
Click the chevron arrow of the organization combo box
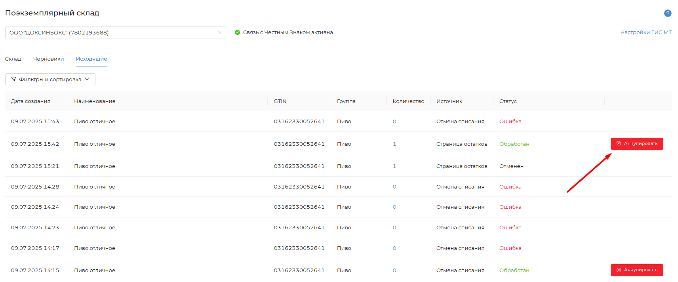pos(219,32)
